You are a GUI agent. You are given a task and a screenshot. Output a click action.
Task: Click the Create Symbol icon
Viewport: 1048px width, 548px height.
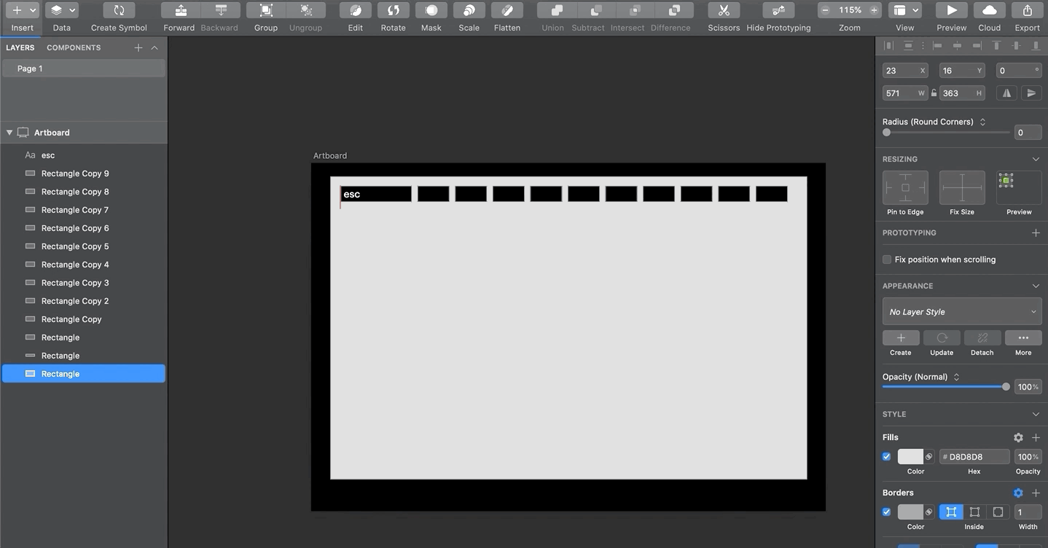(118, 10)
